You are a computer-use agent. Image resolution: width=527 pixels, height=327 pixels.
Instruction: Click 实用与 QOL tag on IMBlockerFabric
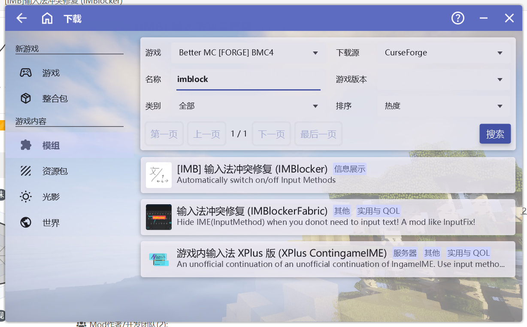pyautogui.click(x=379, y=211)
